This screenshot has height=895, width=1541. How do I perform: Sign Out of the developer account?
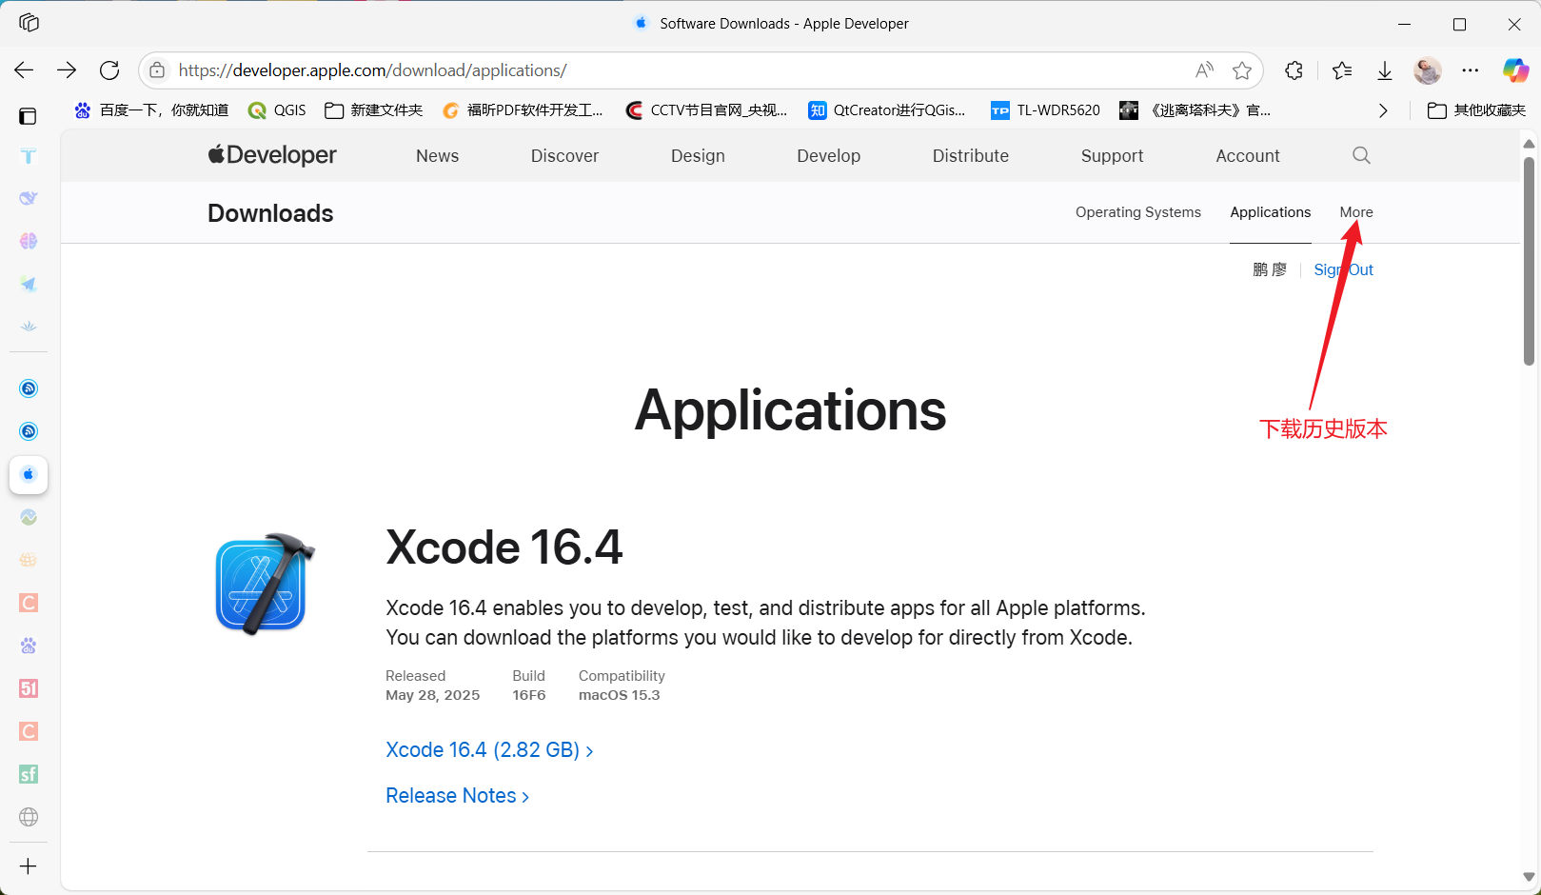click(x=1344, y=269)
